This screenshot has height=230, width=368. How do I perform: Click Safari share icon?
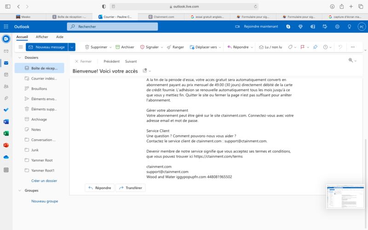[342, 6]
